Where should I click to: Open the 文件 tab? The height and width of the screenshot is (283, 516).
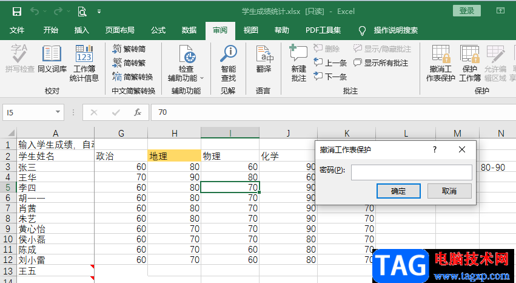coord(17,30)
